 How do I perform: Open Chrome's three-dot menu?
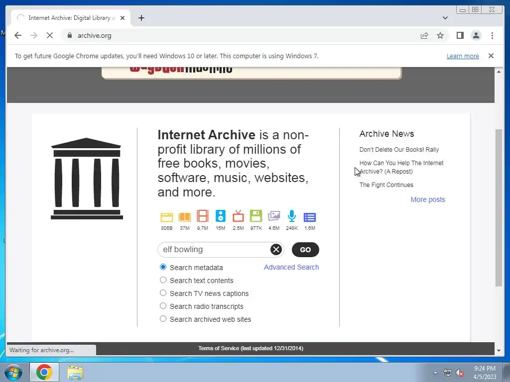pyautogui.click(x=492, y=35)
